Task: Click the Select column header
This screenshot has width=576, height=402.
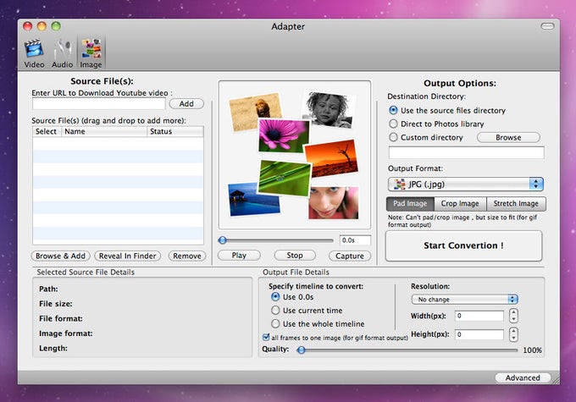Action: coord(47,131)
